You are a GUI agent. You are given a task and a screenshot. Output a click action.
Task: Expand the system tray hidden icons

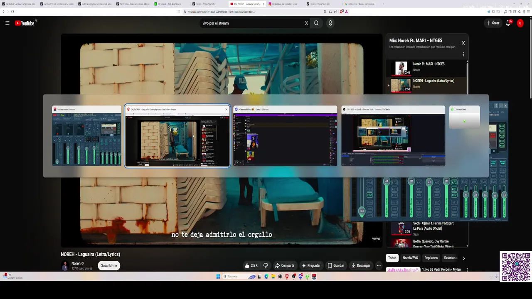click(491, 276)
